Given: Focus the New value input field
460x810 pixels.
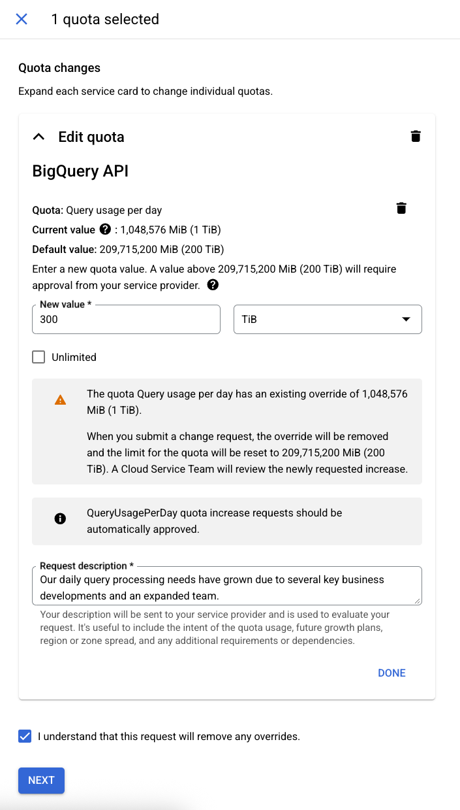Looking at the screenshot, I should point(126,320).
